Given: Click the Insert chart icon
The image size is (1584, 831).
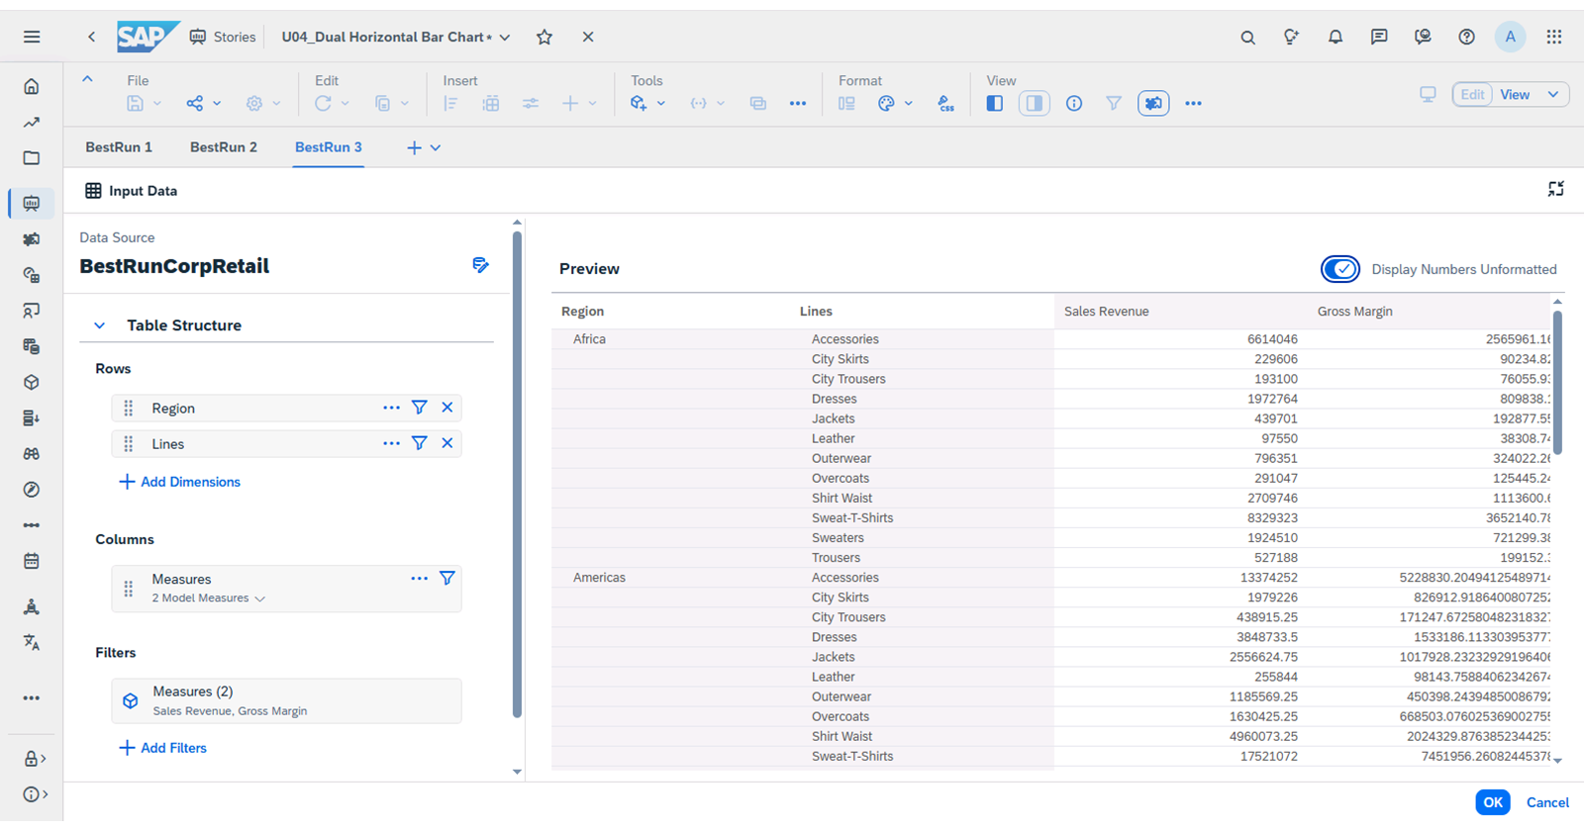Looking at the screenshot, I should pyautogui.click(x=451, y=103).
